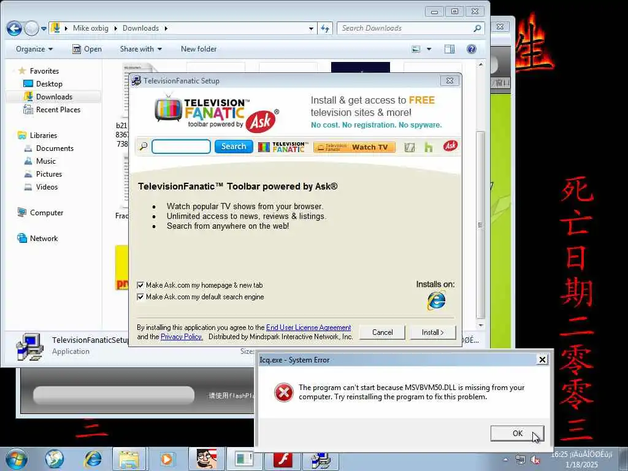Change view with the views icon
This screenshot has width=628, height=471.
click(x=416, y=49)
